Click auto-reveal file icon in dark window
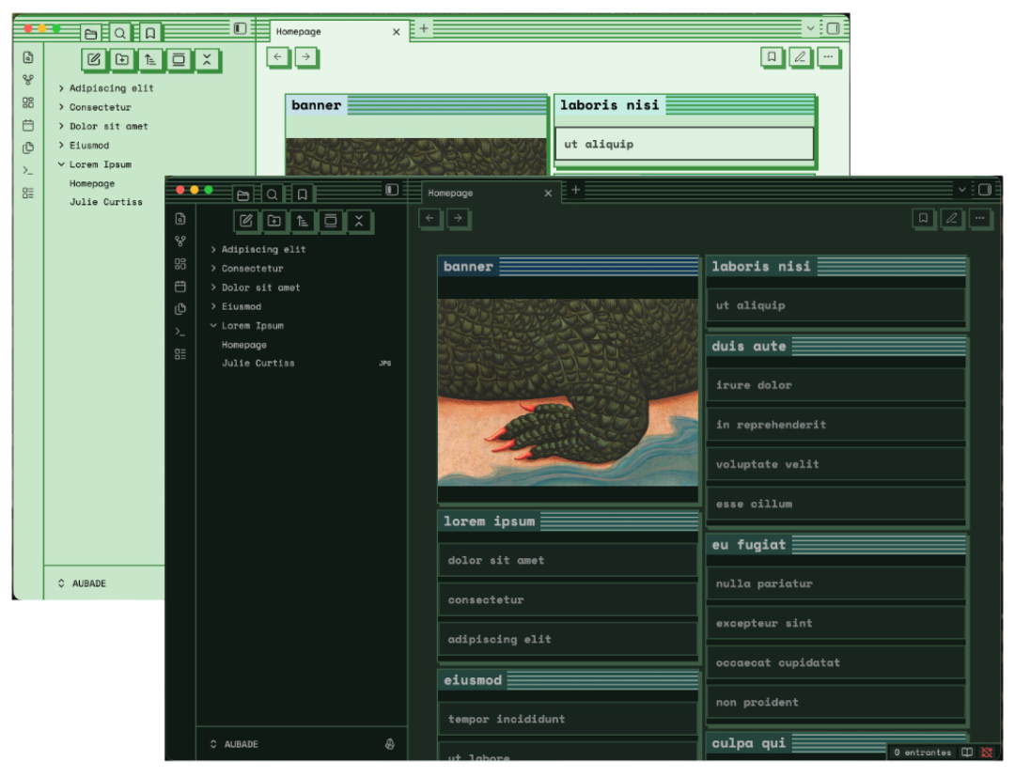This screenshot has height=777, width=1015. [x=331, y=221]
